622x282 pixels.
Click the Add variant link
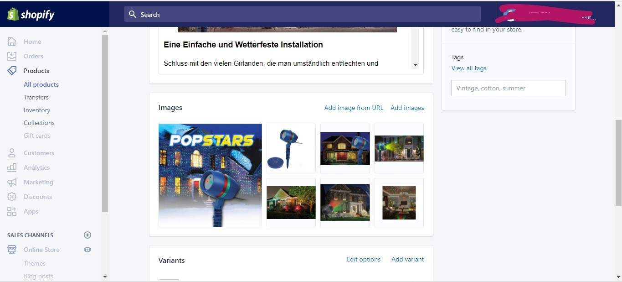point(407,259)
